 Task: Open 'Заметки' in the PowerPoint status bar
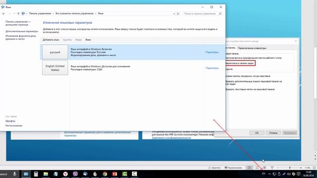coord(214,168)
